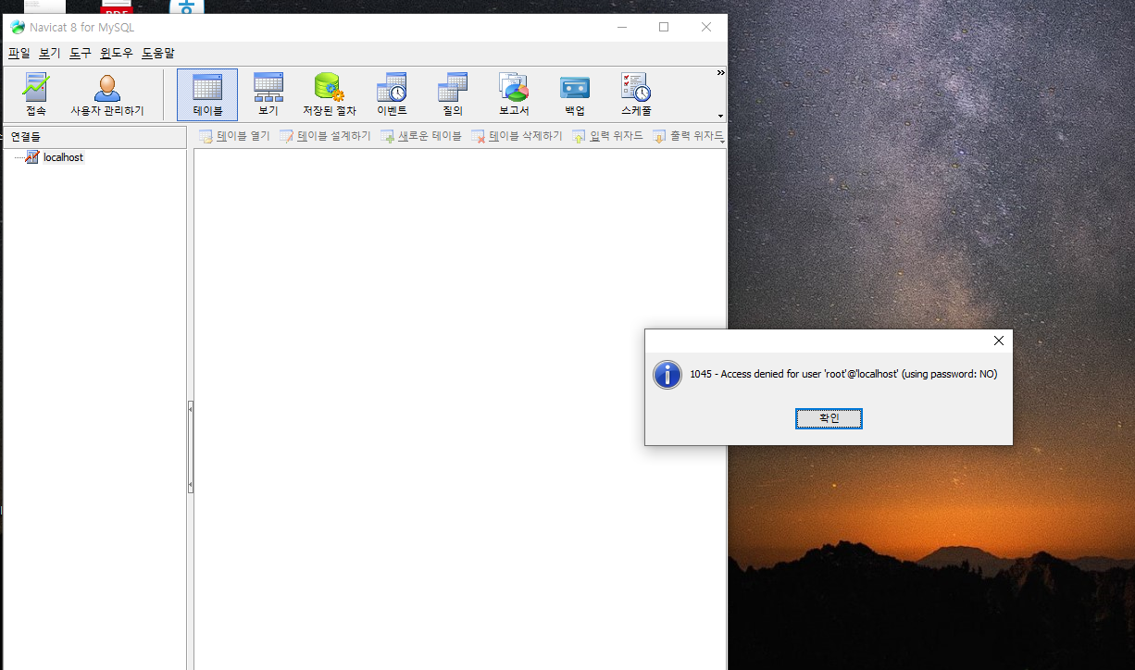This screenshot has height=670, width=1135.
Task: Open the toolbar options dropdown arrow
Action: pos(720,116)
